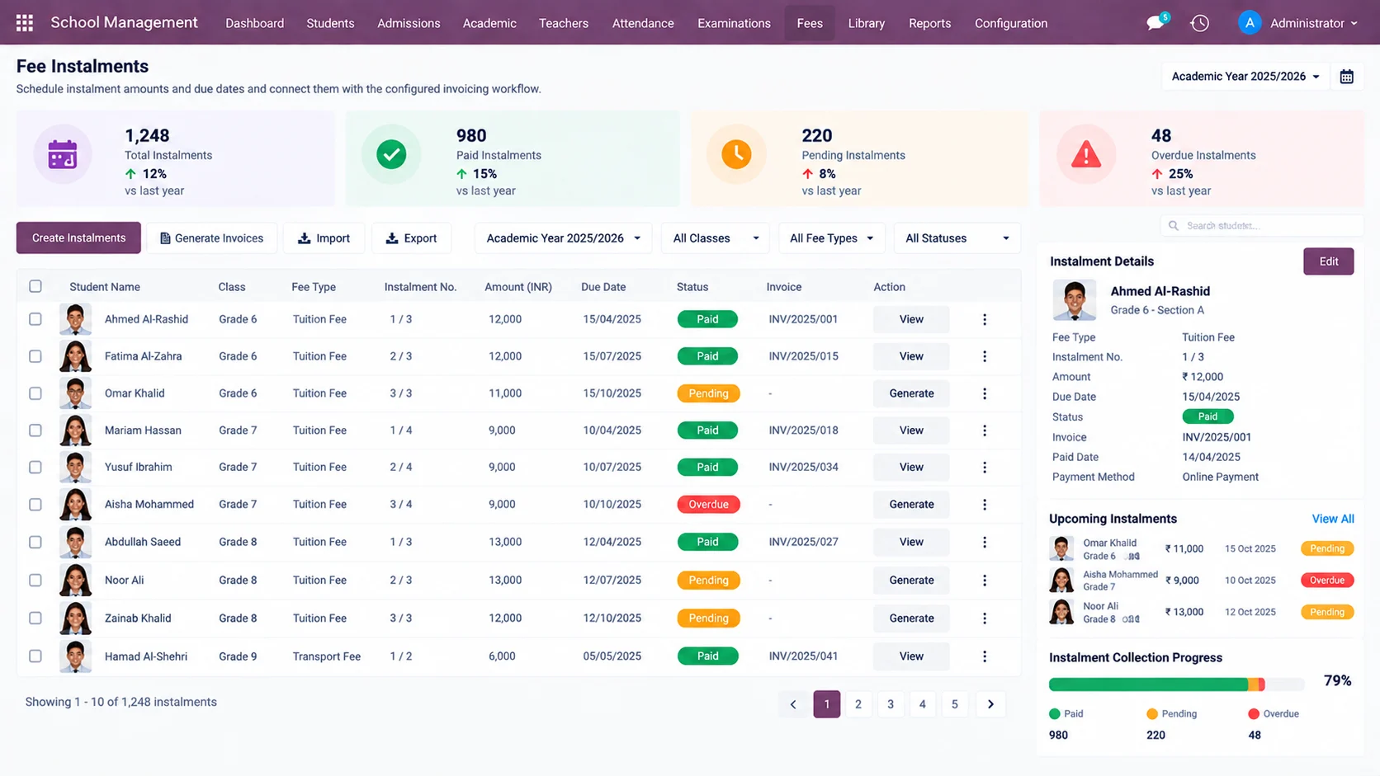Expand the All Fee Types dropdown
Image resolution: width=1380 pixels, height=776 pixels.
coord(831,238)
